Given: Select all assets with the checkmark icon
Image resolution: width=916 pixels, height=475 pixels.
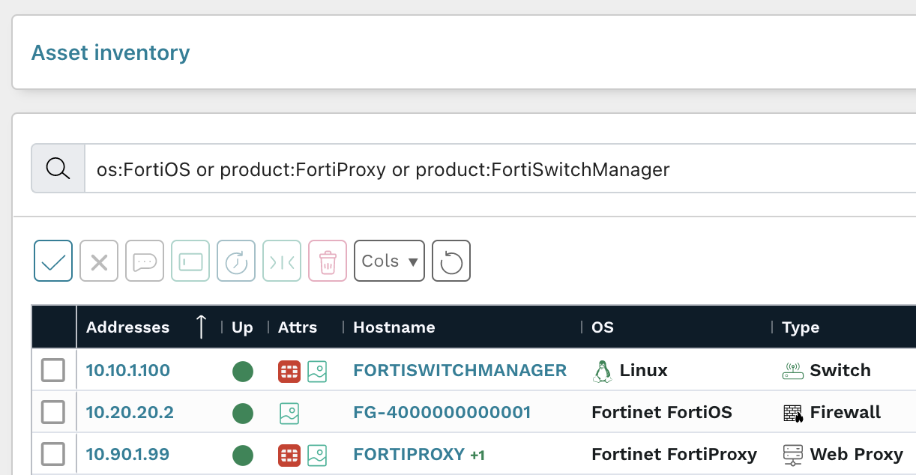Looking at the screenshot, I should pyautogui.click(x=52, y=261).
